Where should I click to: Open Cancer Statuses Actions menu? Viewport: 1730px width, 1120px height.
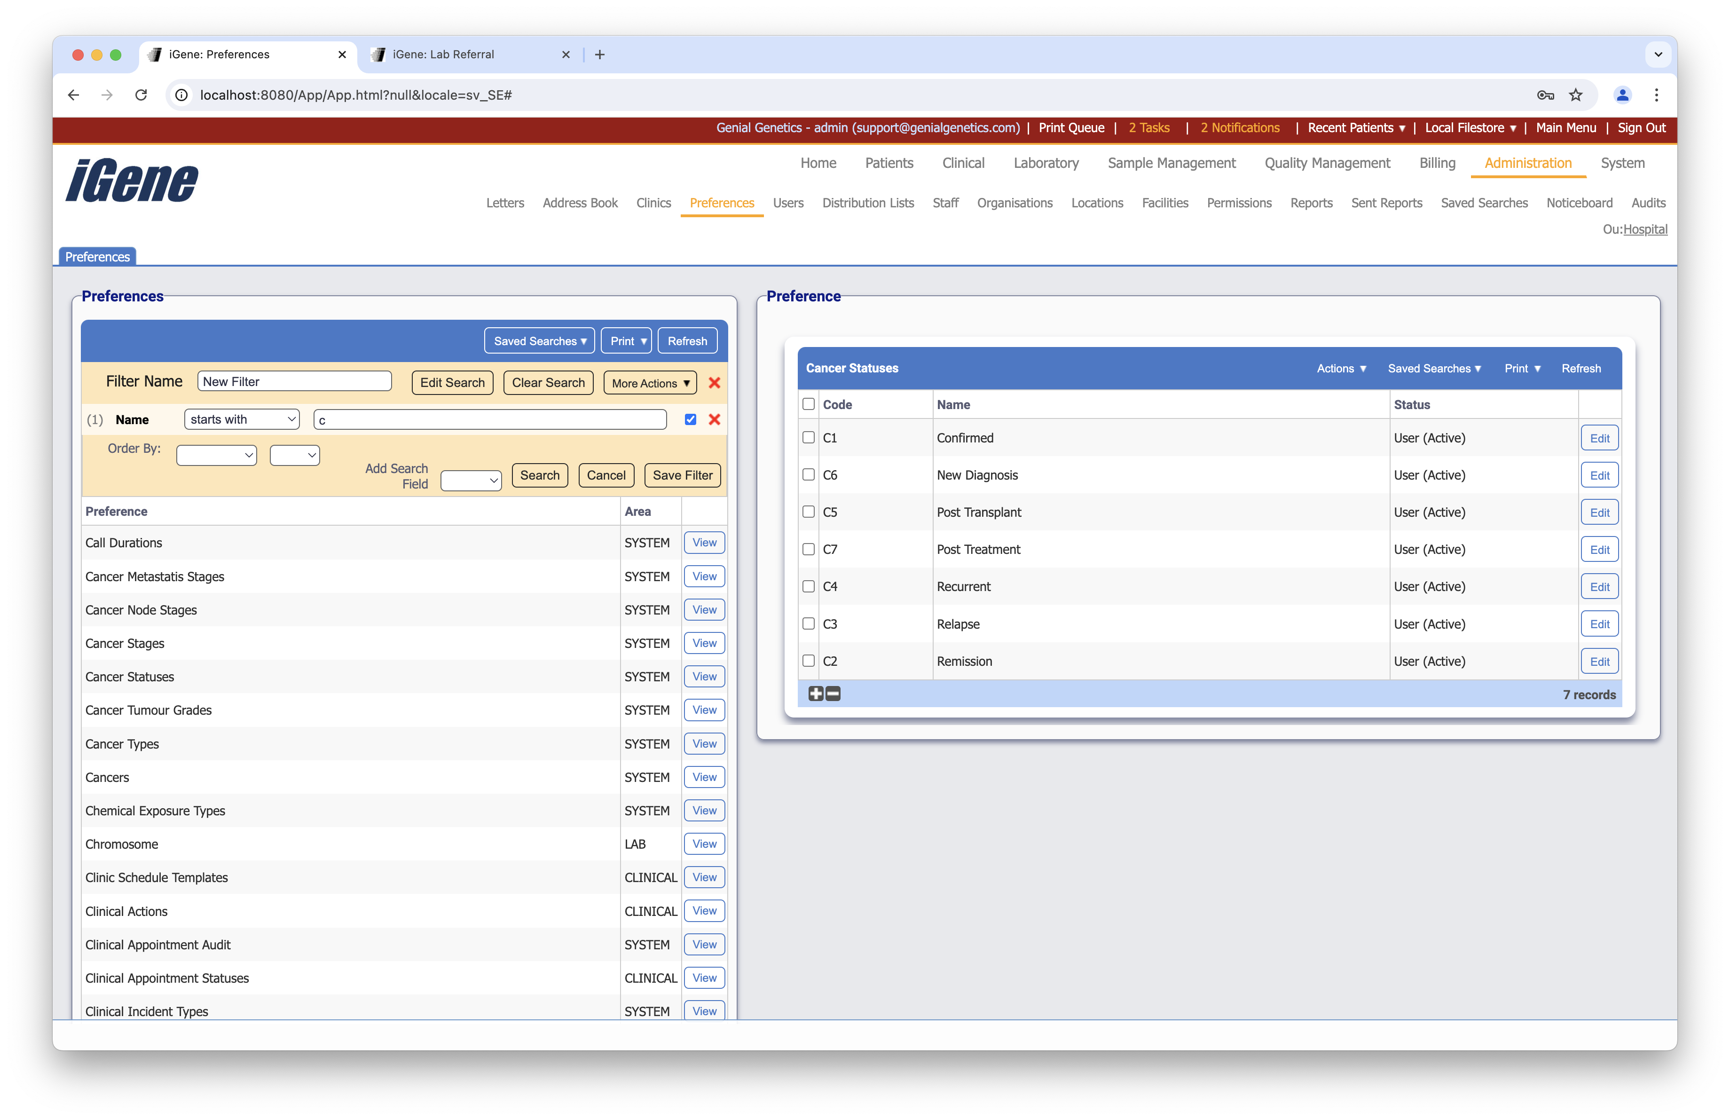(1341, 369)
